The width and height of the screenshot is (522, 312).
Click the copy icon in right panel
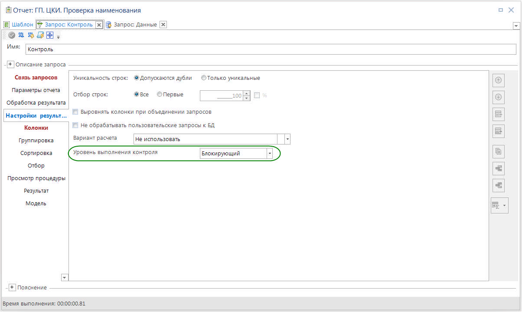[498, 151]
